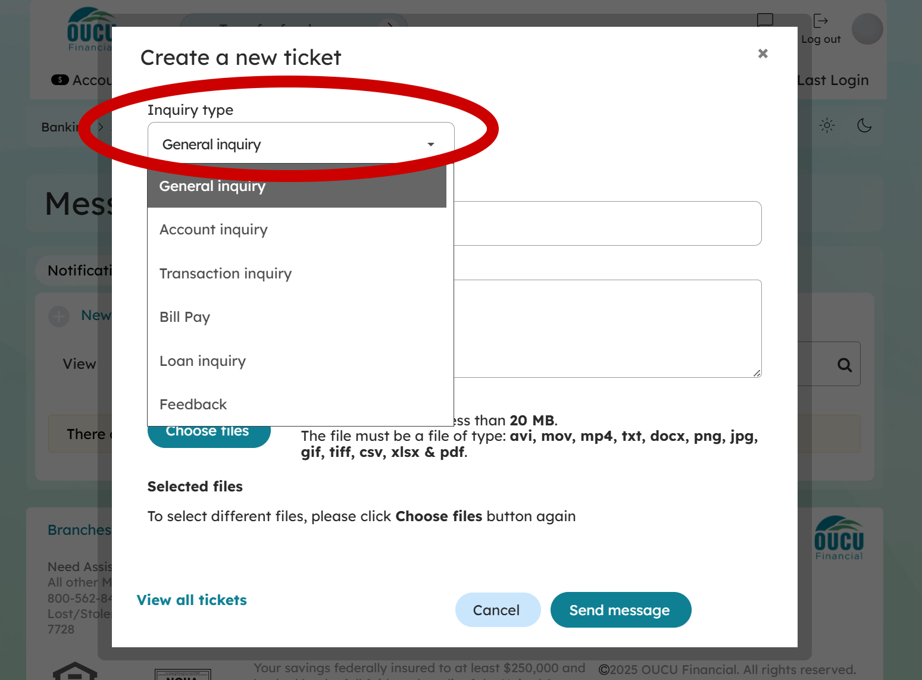This screenshot has height=680, width=922.
Task: Click the Choose files button
Action: click(x=208, y=434)
